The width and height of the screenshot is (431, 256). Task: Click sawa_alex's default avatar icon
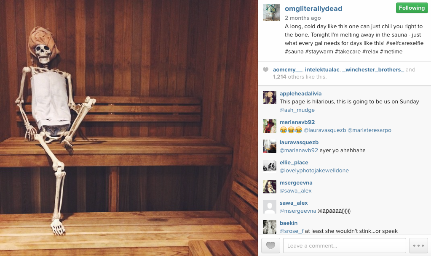270,207
